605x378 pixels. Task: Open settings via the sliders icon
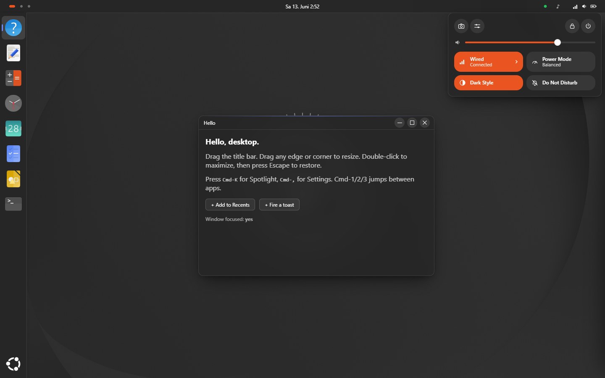[477, 26]
